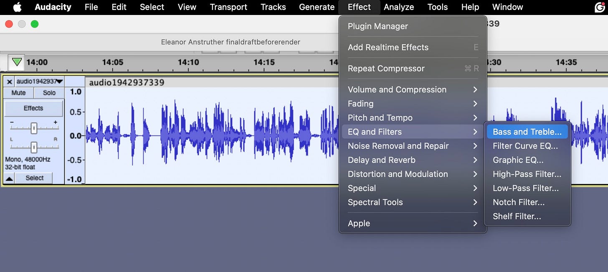Open the Select menu
This screenshot has width=608, height=272.
click(152, 7)
